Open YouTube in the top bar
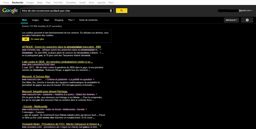The image size is (256, 129). (x=58, y=3)
